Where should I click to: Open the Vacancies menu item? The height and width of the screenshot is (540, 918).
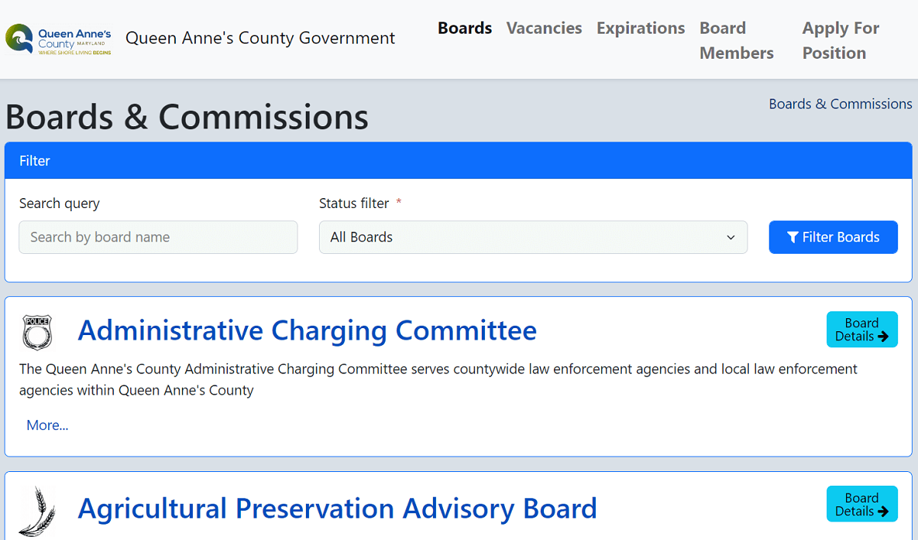click(x=544, y=28)
